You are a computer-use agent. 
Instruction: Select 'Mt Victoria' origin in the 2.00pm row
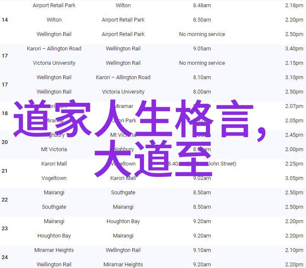(54, 149)
